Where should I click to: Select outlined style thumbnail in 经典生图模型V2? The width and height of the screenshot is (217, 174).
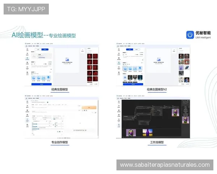tap(125, 69)
